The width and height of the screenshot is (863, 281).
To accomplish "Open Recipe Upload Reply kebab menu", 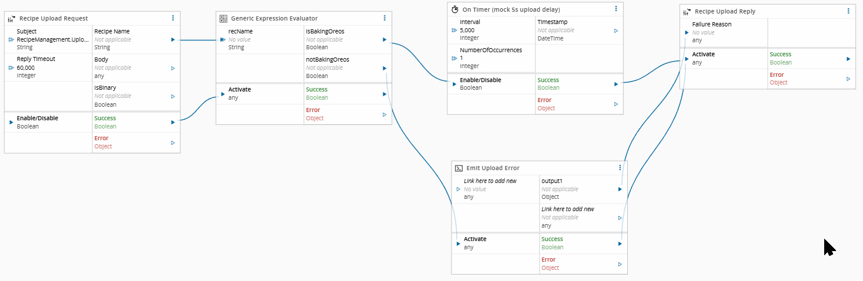I will [x=848, y=11].
